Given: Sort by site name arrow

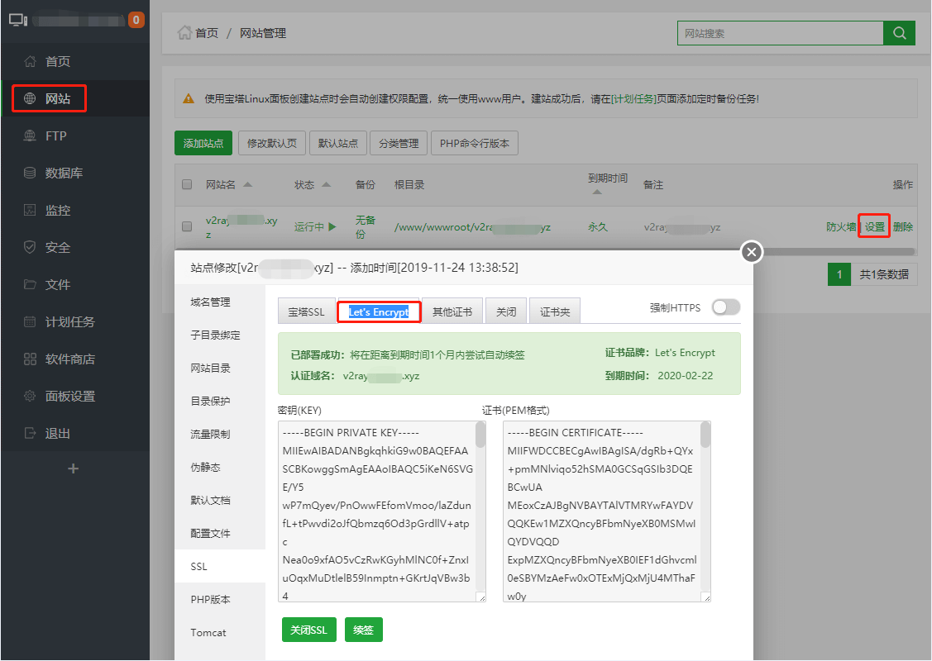Looking at the screenshot, I should [248, 185].
